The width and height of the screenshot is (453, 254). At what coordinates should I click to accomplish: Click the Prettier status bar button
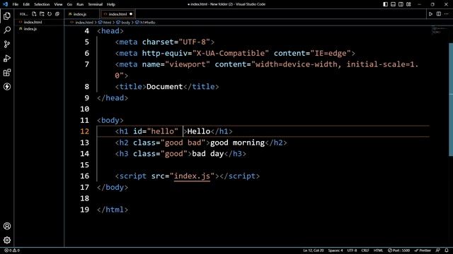[x=423, y=250]
